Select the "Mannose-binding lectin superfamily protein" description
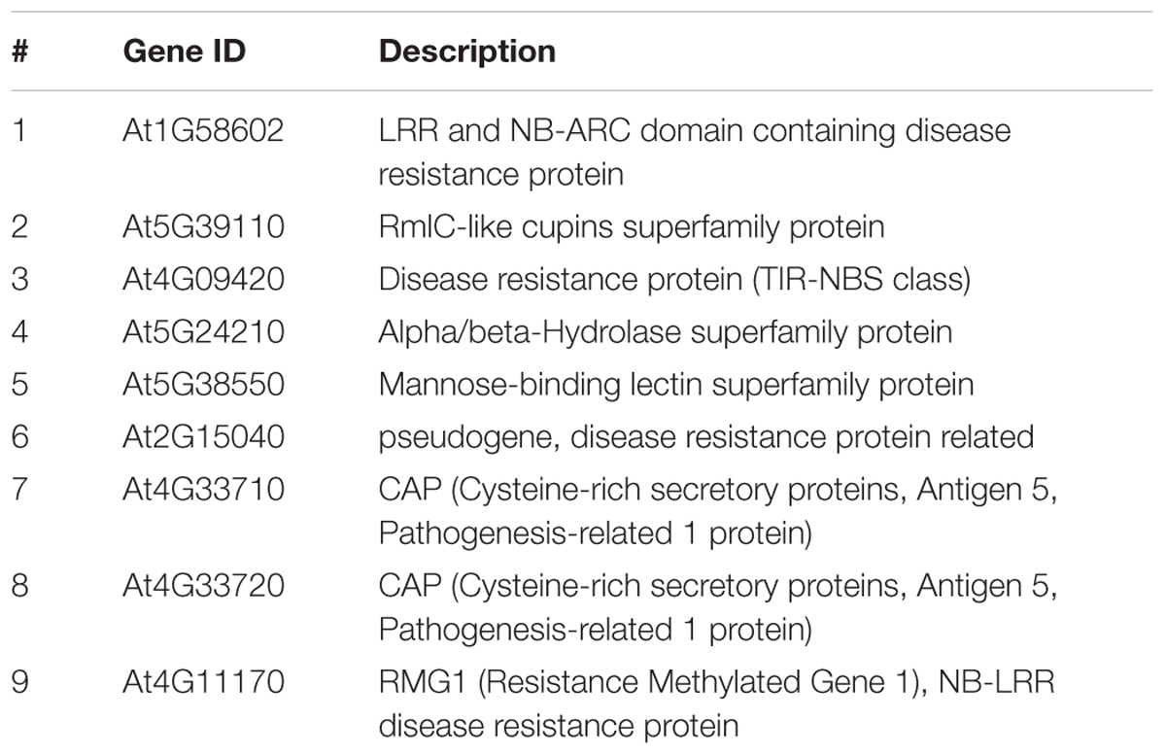Image resolution: width=1166 pixels, height=755 pixels. pos(675,385)
